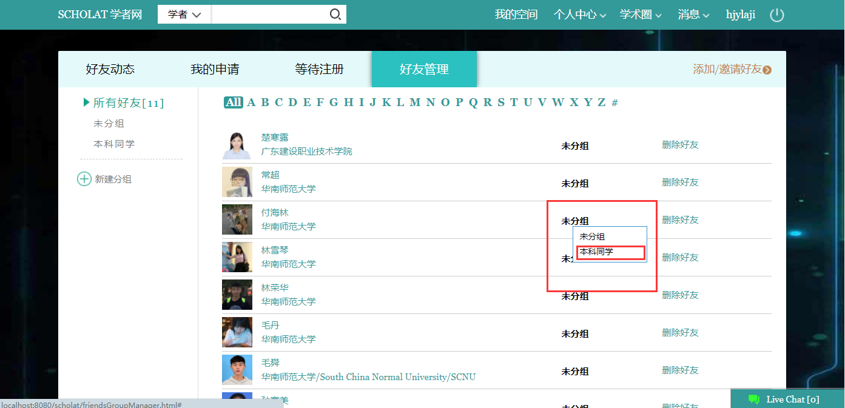
Task: Switch to the 好友动态 tab
Action: pyautogui.click(x=110, y=69)
